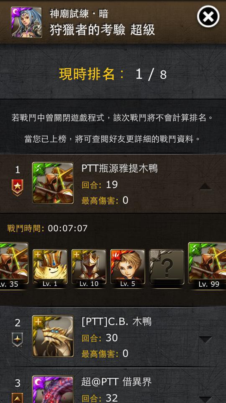The height and width of the screenshot is (403, 226).
Task: Collapse rank 1 details with up arrow
Action: (205, 186)
